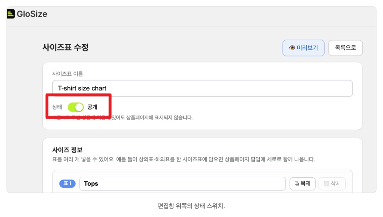Click the 표 1 badge

click(x=68, y=183)
